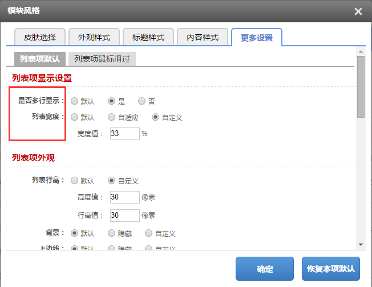Go to the 标题样式 tab
This screenshot has width=372, height=287.
(x=148, y=37)
